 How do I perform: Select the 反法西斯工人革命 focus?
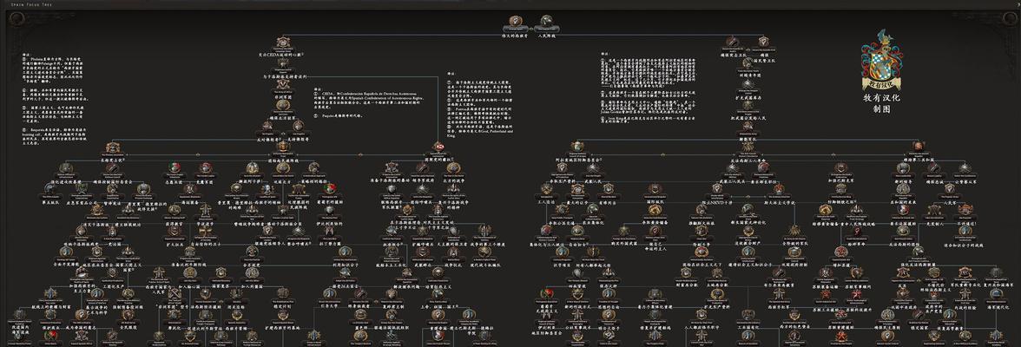coord(747,148)
